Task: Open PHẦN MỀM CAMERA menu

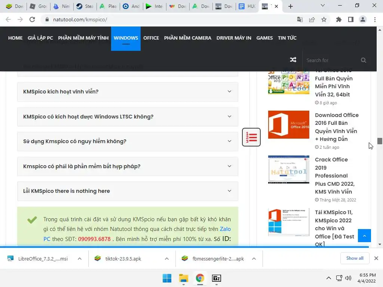Action: pos(188,38)
